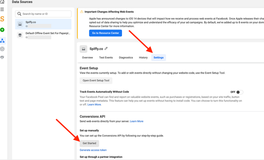Click Important Changes Affecting Web Events heading

point(109,12)
